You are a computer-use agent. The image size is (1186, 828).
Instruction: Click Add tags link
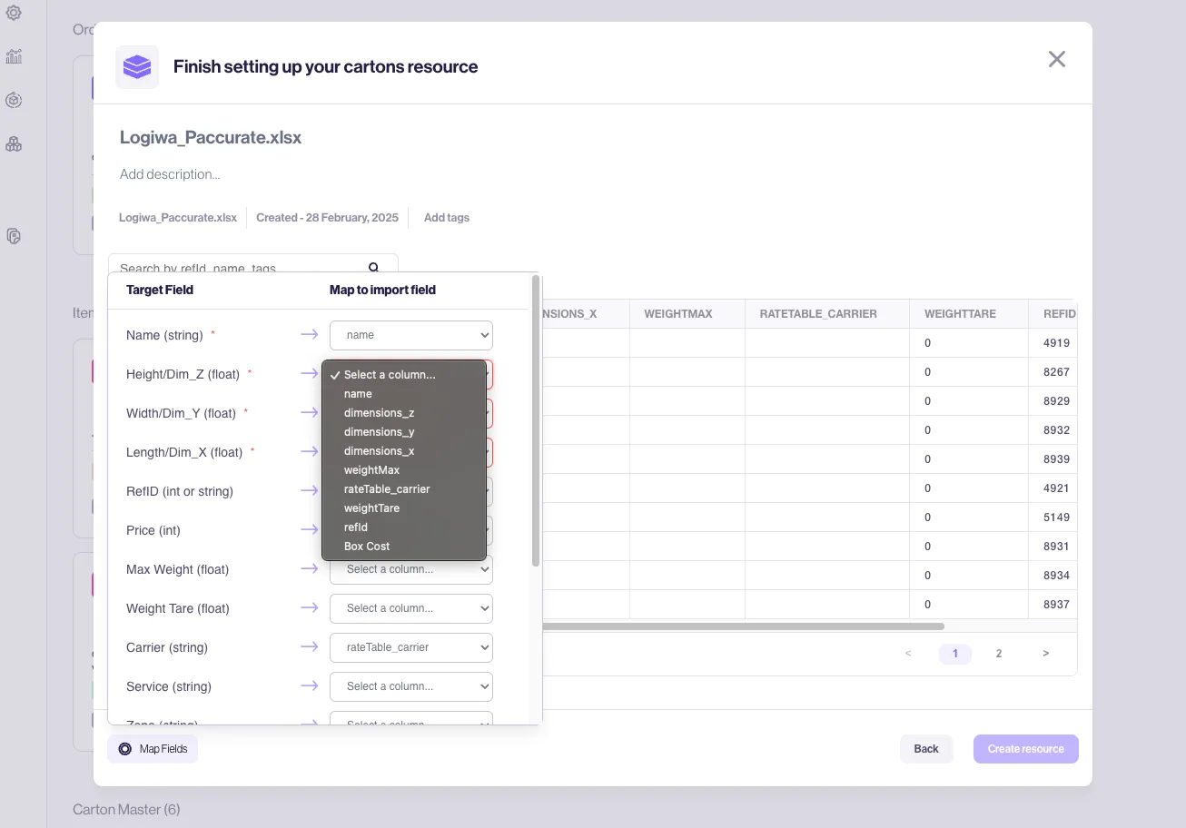(x=447, y=218)
